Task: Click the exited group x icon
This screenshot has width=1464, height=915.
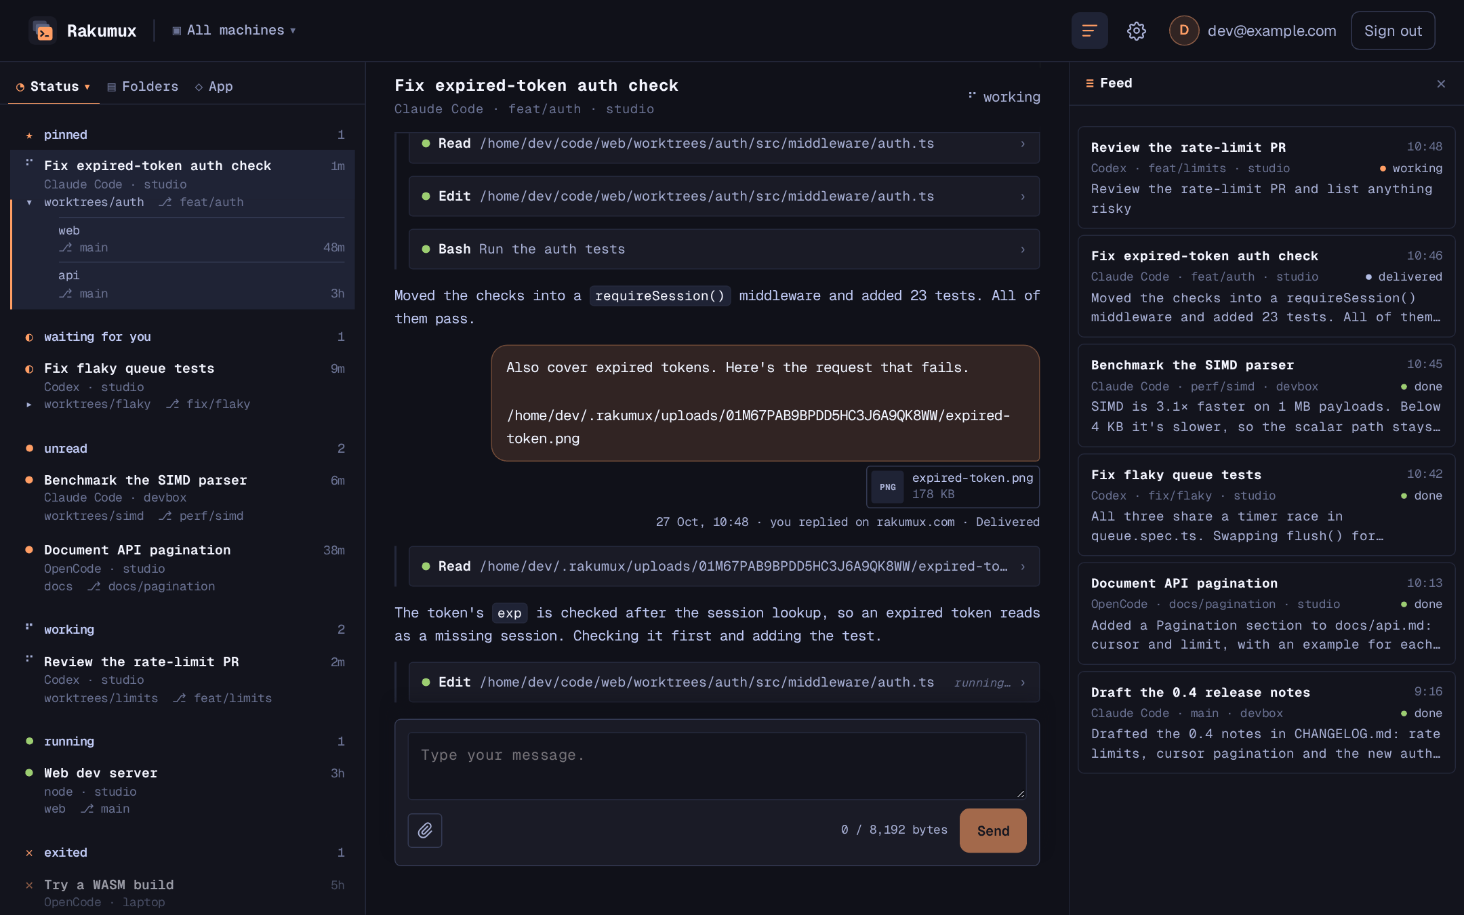Action: [x=29, y=853]
